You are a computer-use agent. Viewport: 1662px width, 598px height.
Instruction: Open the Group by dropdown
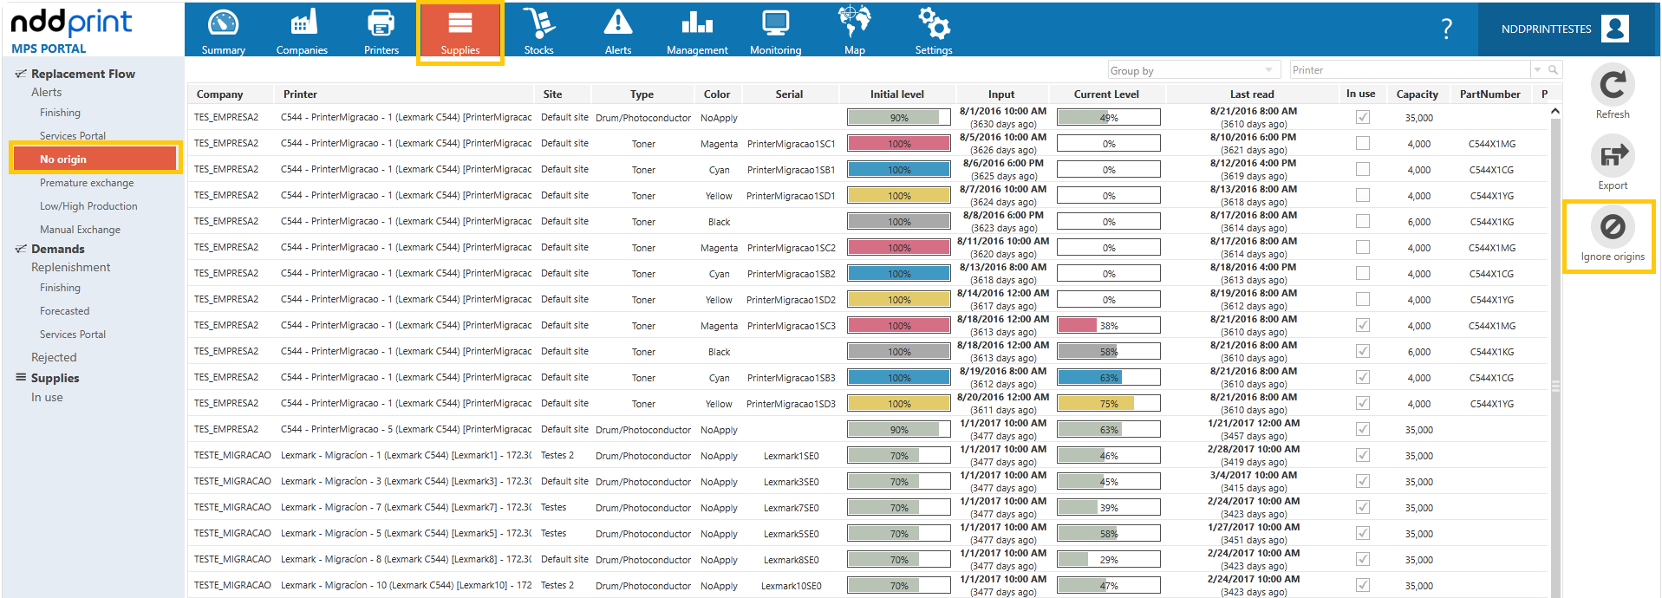coord(1194,70)
